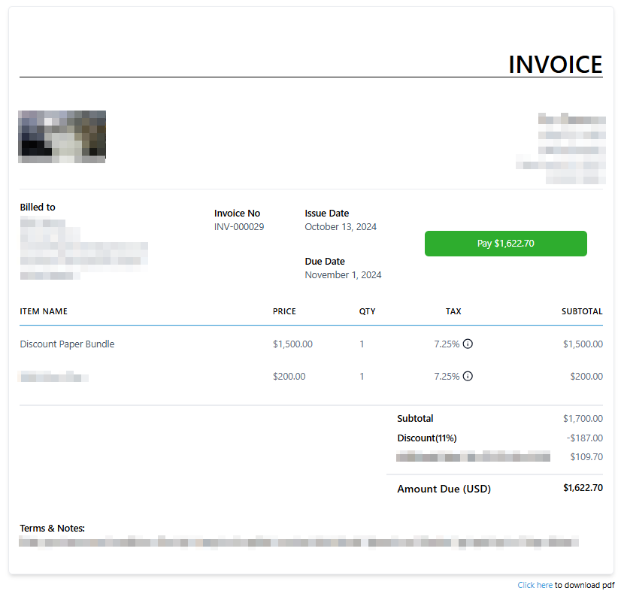
Task: Click the QTY column header
Action: [x=367, y=311]
